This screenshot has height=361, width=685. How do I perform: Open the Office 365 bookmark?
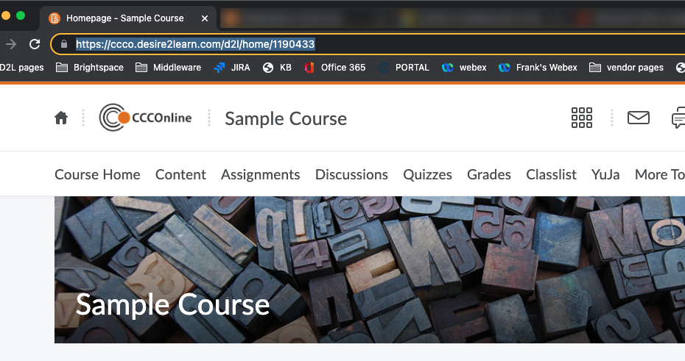click(334, 68)
